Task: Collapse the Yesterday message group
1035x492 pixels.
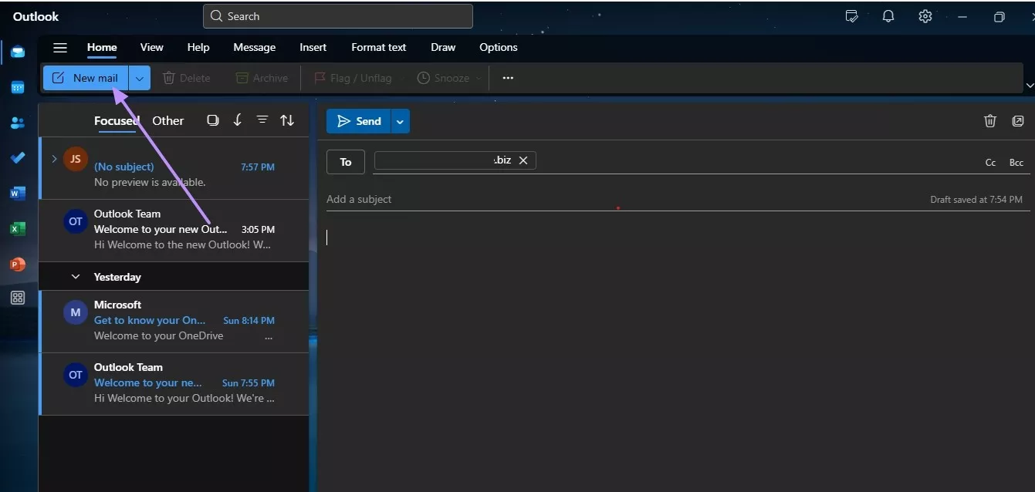Action: click(75, 276)
